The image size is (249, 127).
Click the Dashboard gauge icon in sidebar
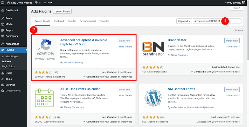click(3, 11)
